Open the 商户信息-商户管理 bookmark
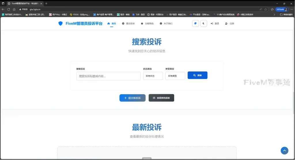 (x=103, y=14)
